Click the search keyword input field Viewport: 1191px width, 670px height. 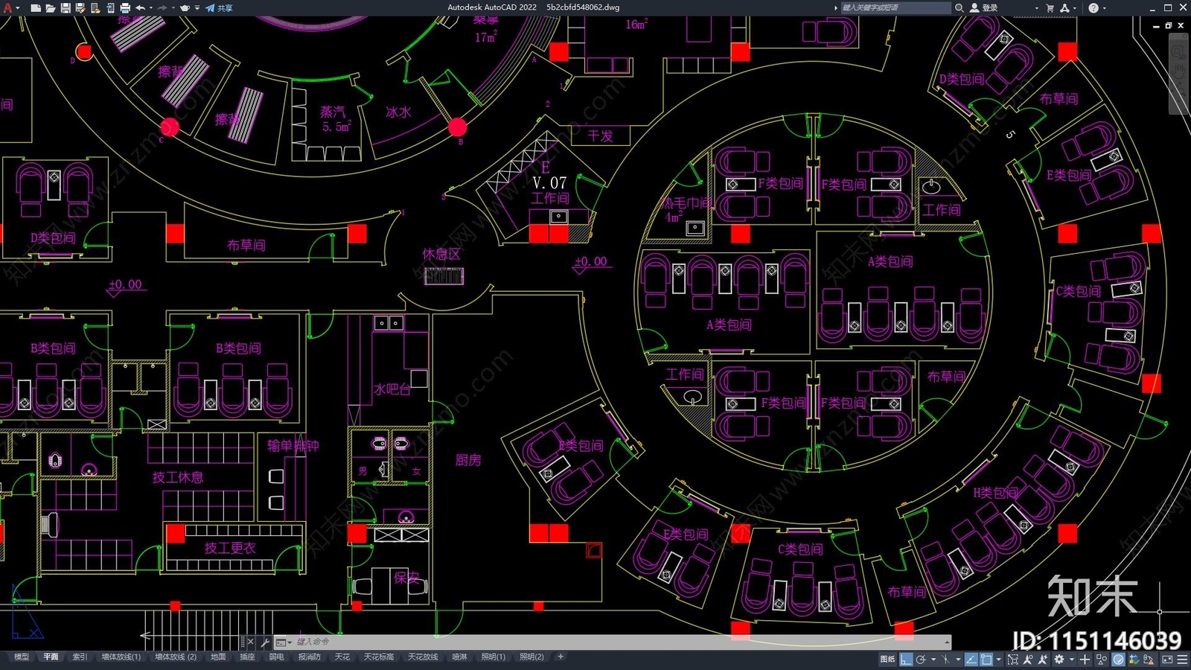895,7
